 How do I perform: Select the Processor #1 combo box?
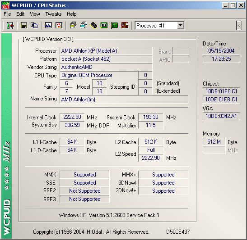click(159, 25)
